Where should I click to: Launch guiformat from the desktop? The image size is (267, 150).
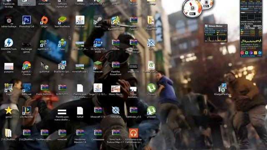pos(44,66)
